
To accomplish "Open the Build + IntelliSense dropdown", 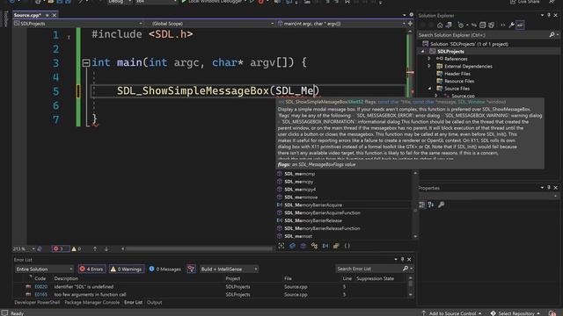I will [229, 269].
